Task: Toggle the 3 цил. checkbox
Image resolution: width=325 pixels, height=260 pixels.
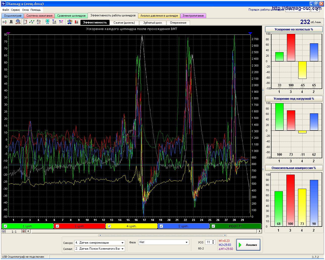Action: [x=57, y=226]
